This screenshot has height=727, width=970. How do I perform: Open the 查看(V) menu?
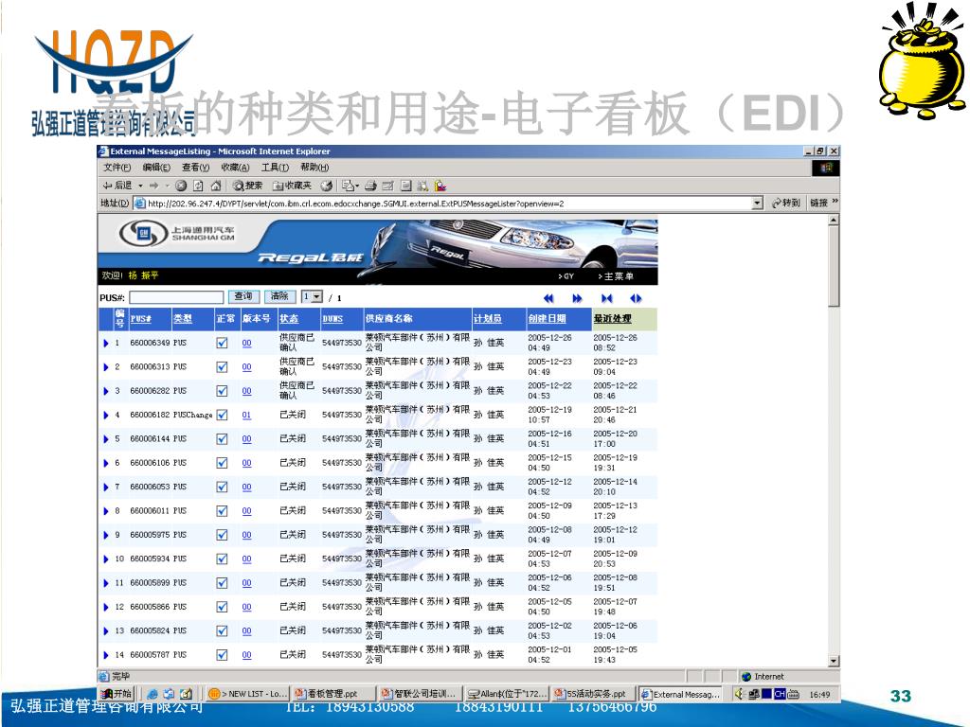195,168
